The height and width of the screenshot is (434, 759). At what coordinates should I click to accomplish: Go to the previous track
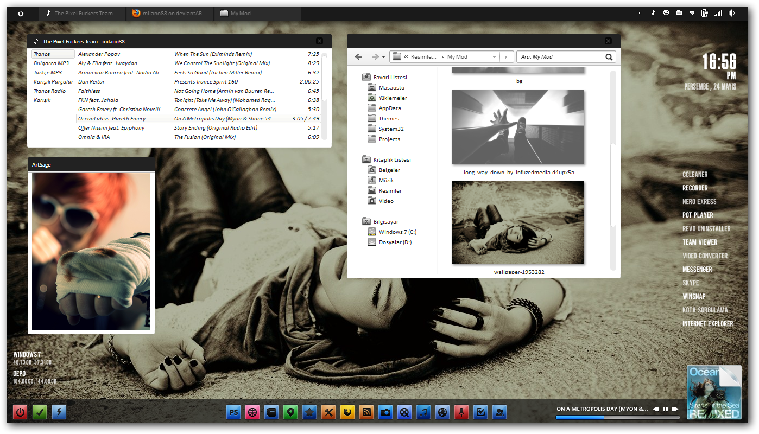click(x=656, y=409)
